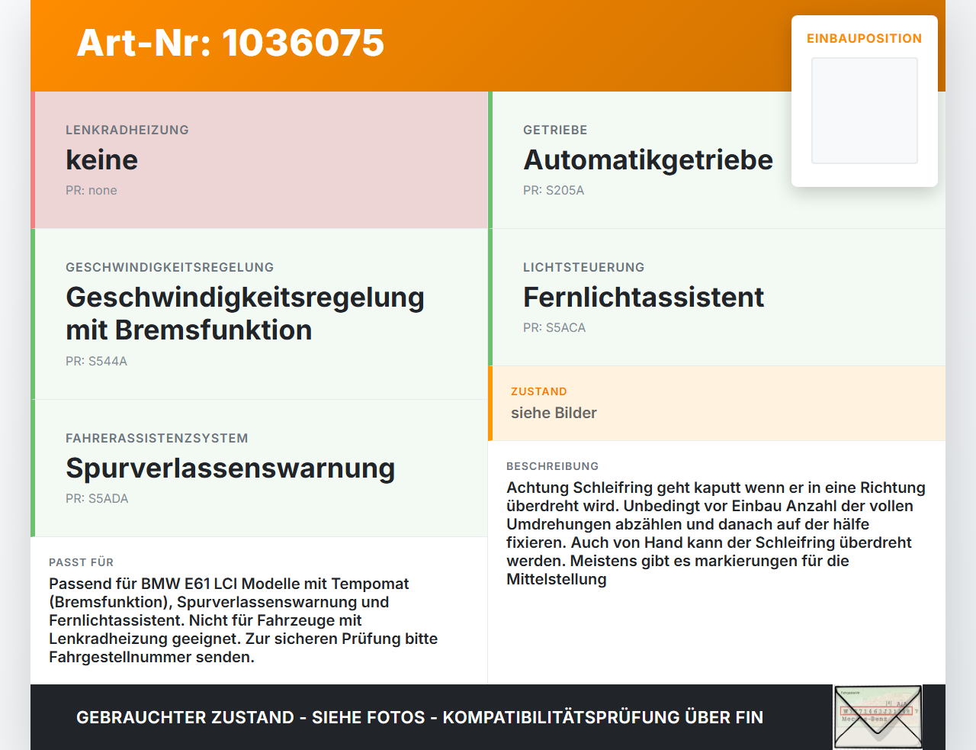Select the PR: S205A code
The image size is (976, 750).
point(554,191)
